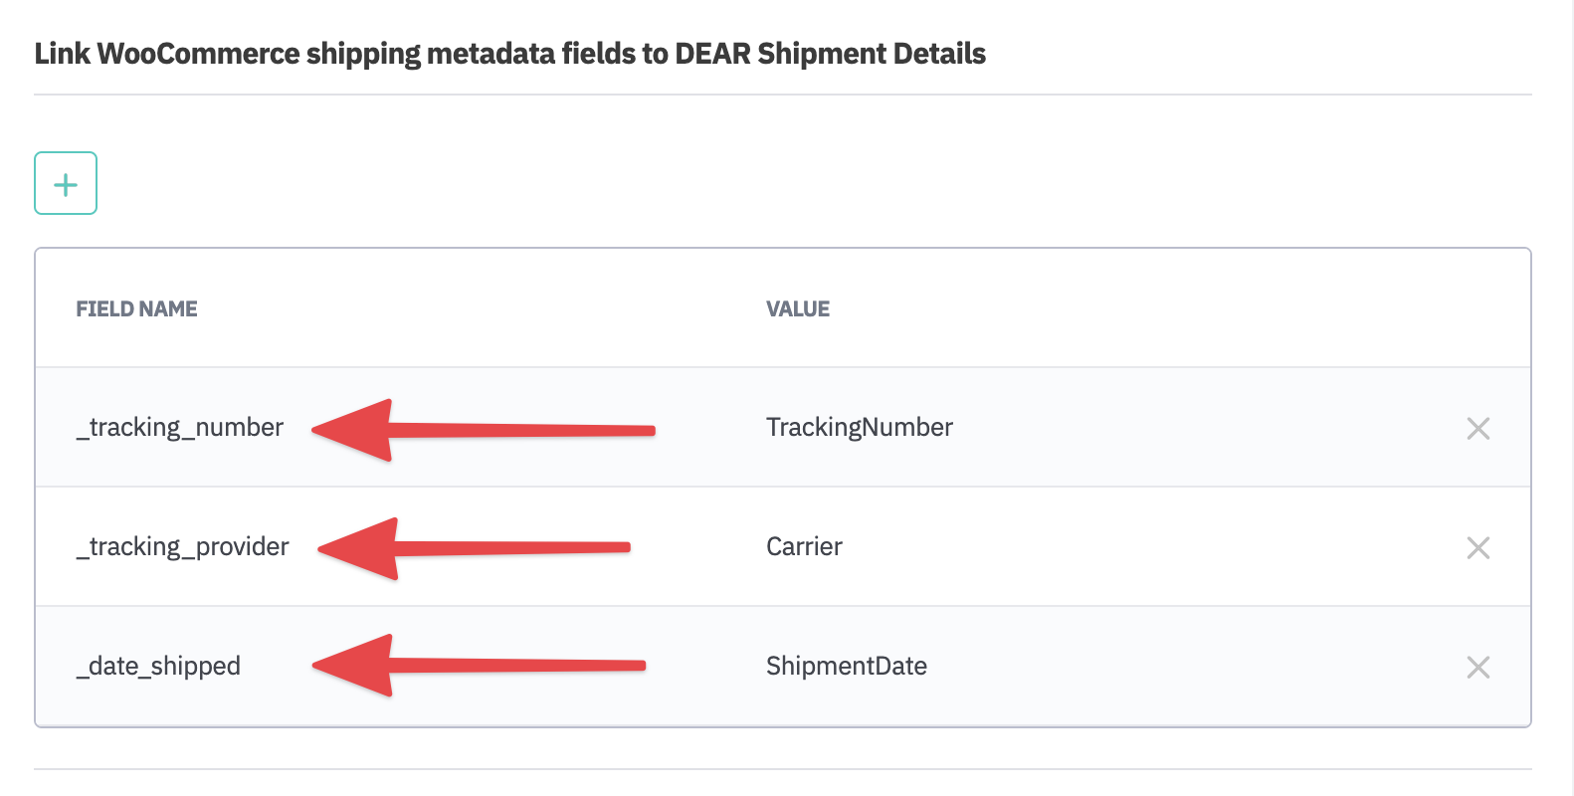
Task: Select the _date_shipped field name cell
Action: pyautogui.click(x=158, y=666)
